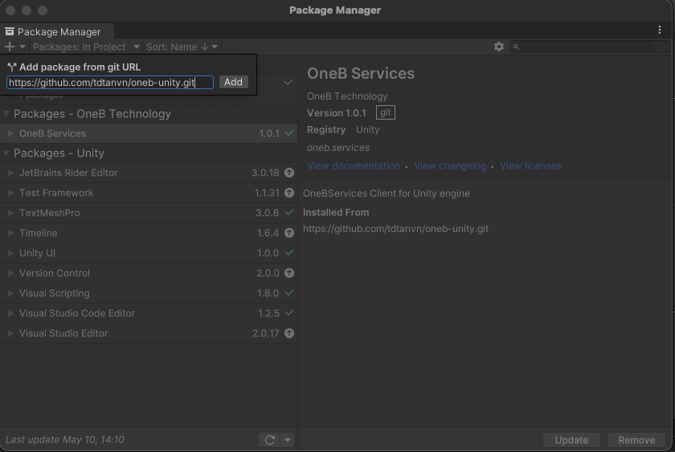This screenshot has height=452, width=675.
Task: Click the Version 1.0.1 label
Action: [336, 112]
